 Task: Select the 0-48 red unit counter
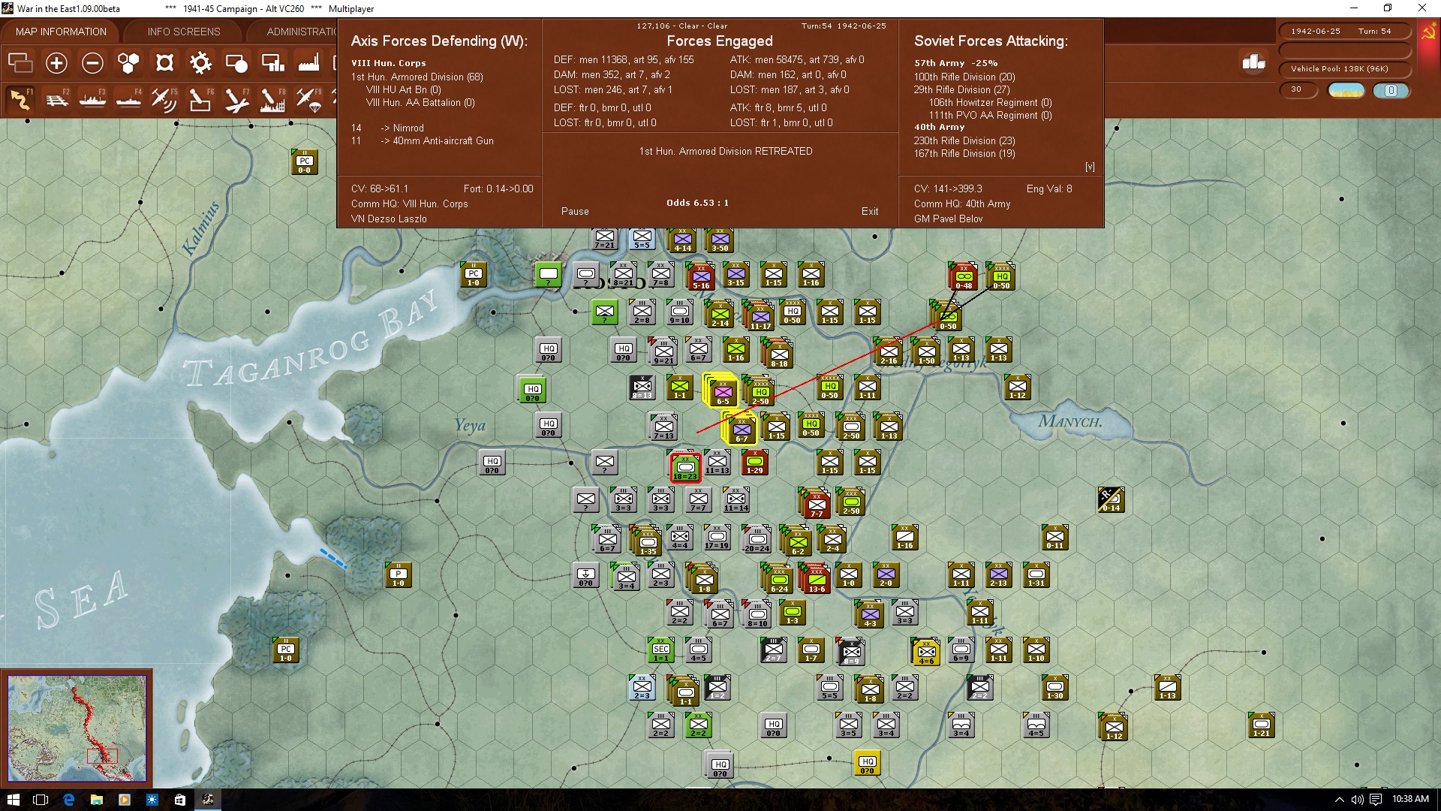[x=964, y=276]
